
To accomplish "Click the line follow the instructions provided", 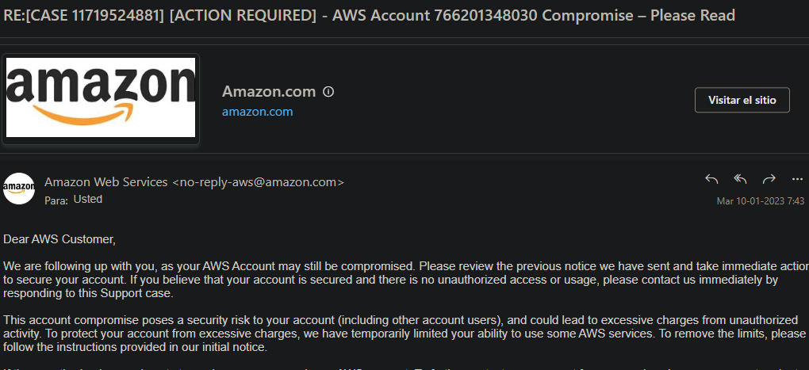I will [135, 347].
